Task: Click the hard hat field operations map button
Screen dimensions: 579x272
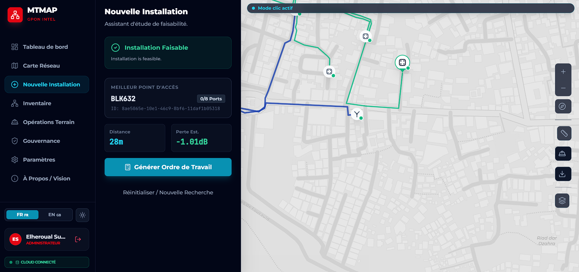Action: pyautogui.click(x=563, y=154)
